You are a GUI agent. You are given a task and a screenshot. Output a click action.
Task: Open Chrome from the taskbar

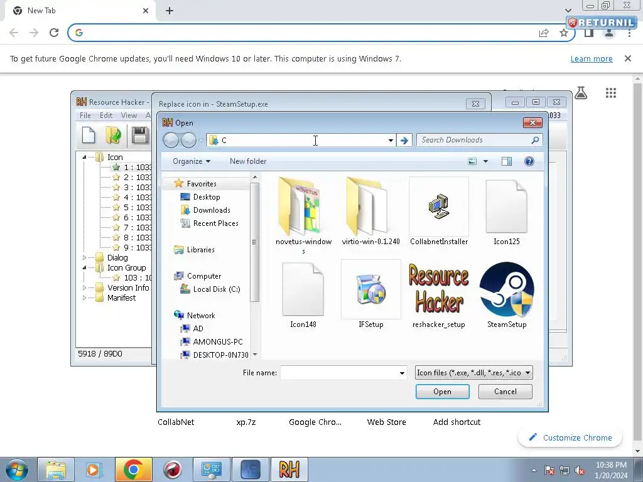click(133, 469)
